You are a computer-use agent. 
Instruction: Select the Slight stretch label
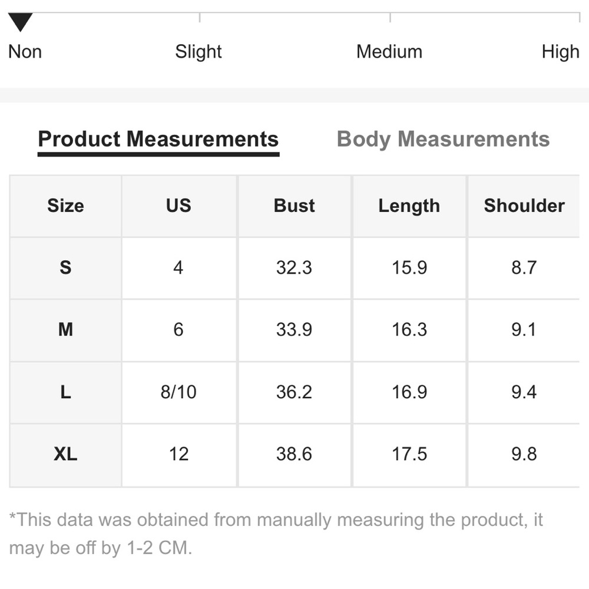coord(198,52)
